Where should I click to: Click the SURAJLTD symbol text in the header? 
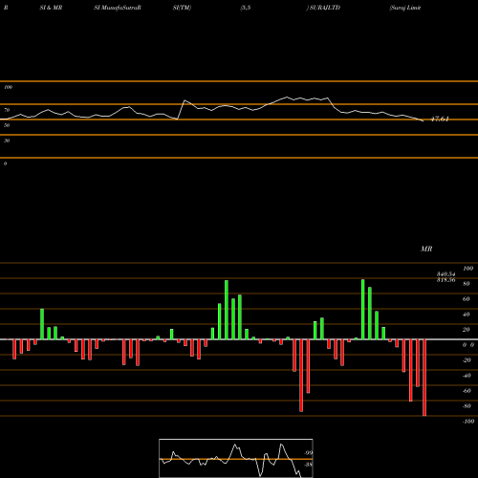[324, 8]
